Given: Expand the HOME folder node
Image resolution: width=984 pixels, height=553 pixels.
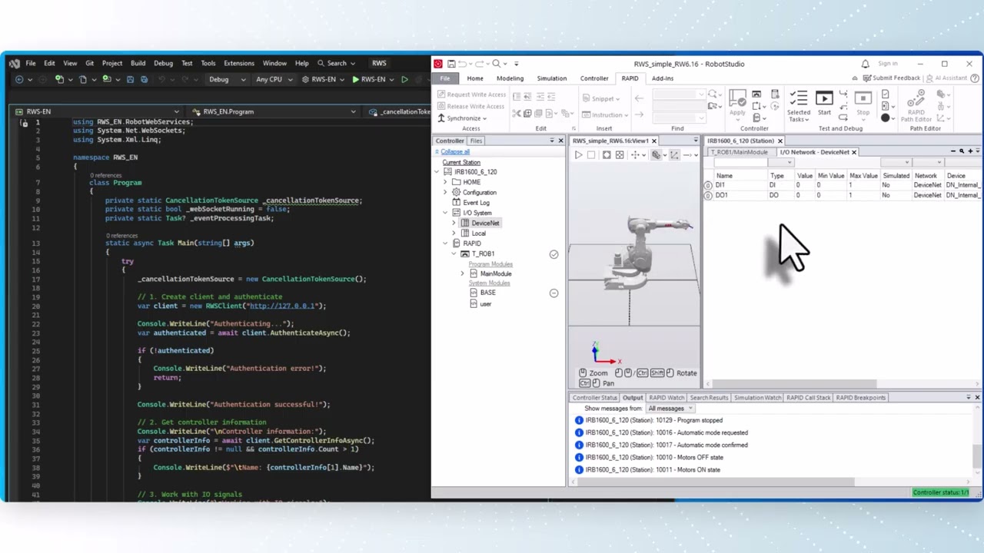Looking at the screenshot, I should (x=445, y=182).
